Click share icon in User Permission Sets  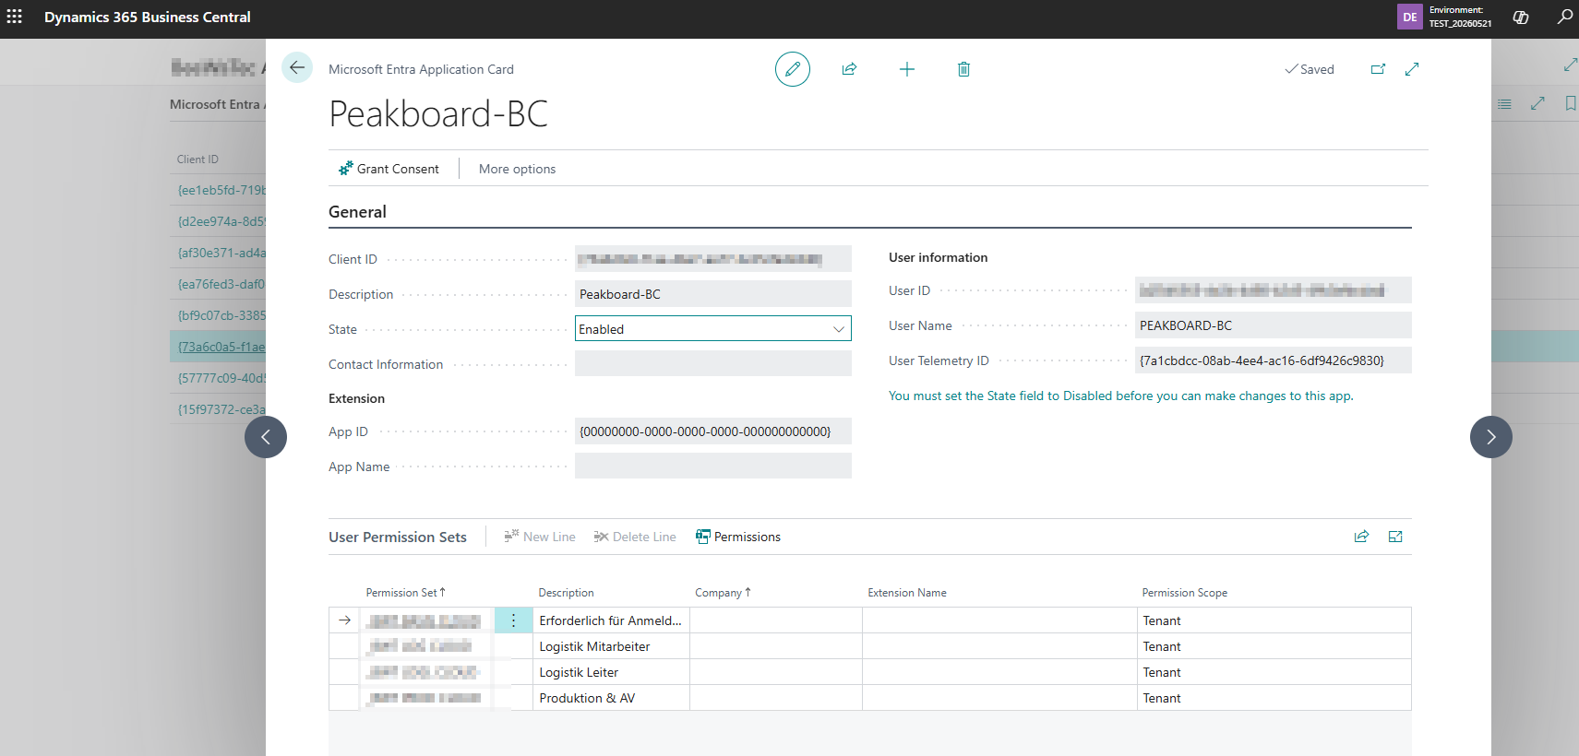(1361, 537)
